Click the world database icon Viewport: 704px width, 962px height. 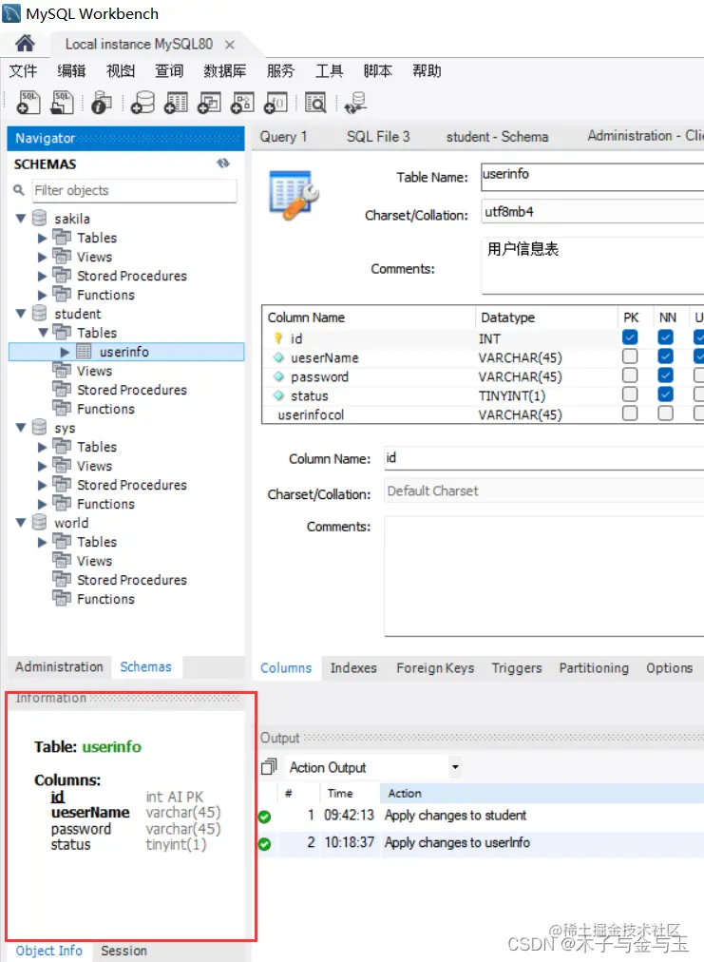click(39, 523)
